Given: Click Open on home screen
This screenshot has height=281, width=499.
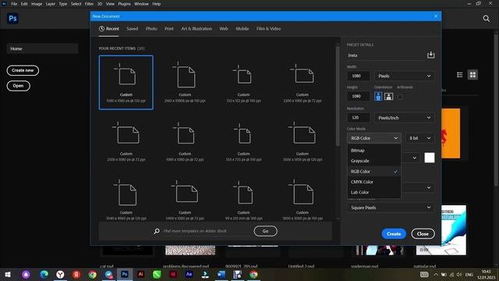Looking at the screenshot, I should tap(18, 86).
